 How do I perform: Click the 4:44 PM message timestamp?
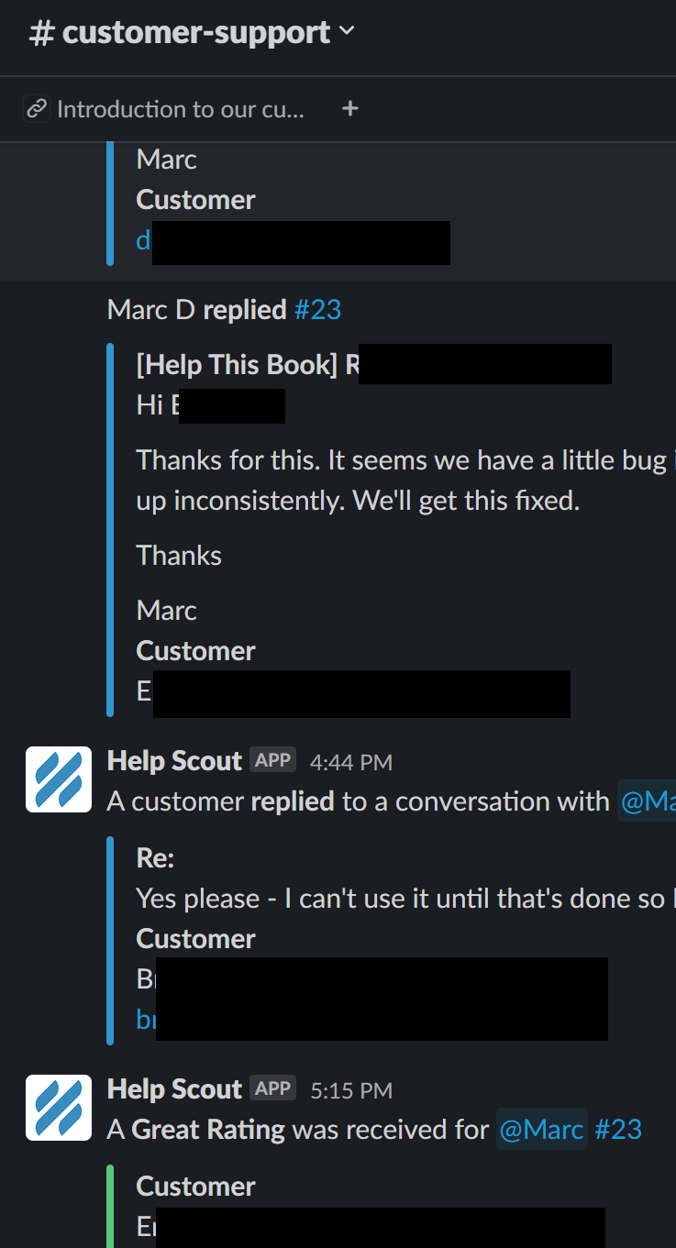(x=351, y=762)
